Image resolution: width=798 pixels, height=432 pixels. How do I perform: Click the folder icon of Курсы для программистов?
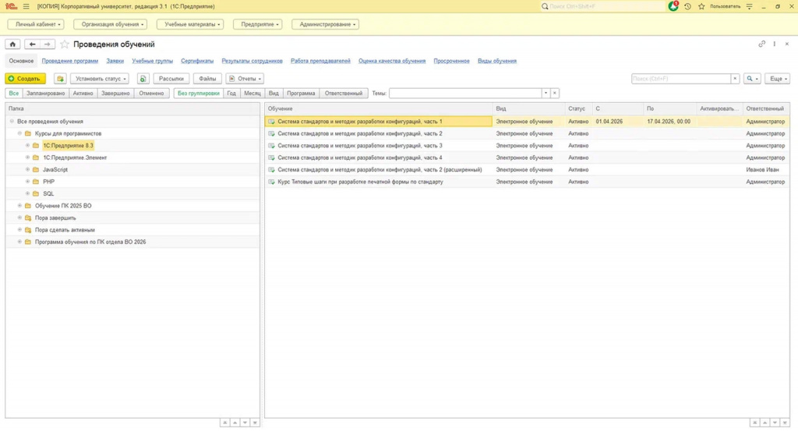[28, 133]
